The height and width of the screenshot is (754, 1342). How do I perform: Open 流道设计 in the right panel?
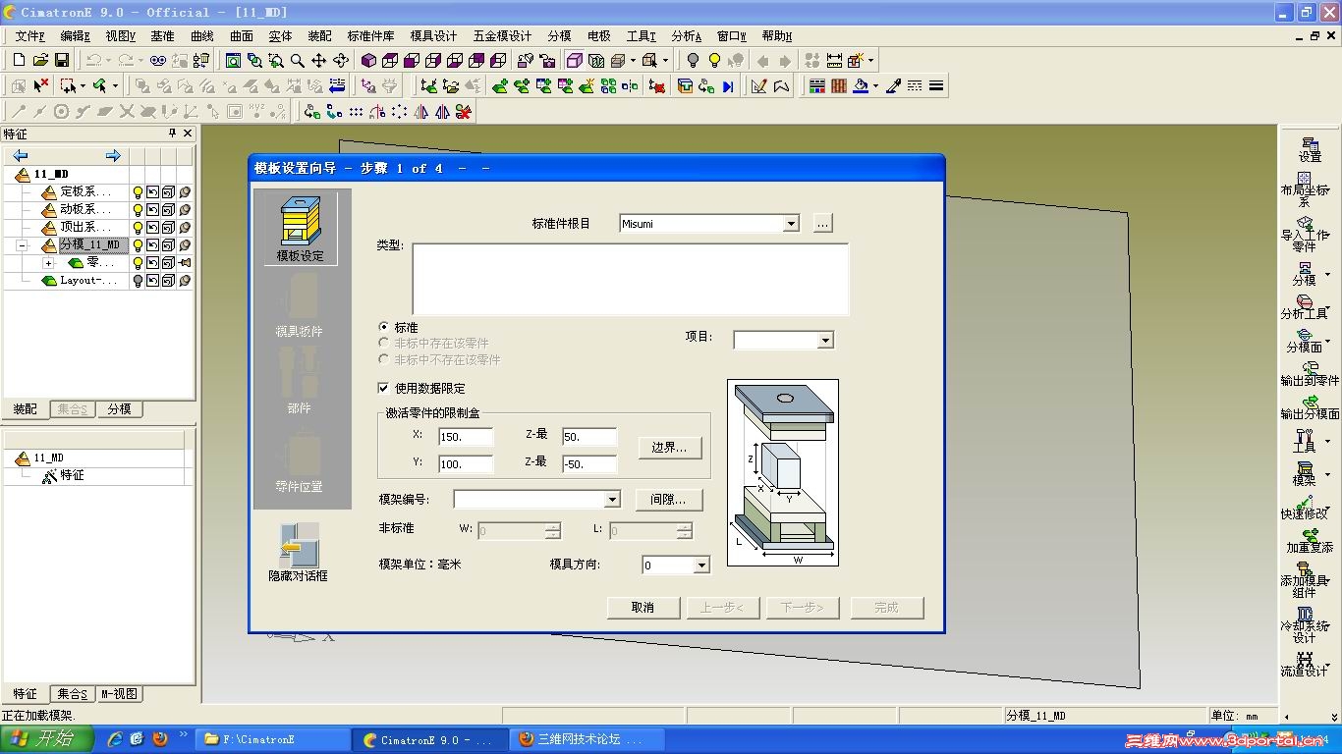click(x=1305, y=665)
